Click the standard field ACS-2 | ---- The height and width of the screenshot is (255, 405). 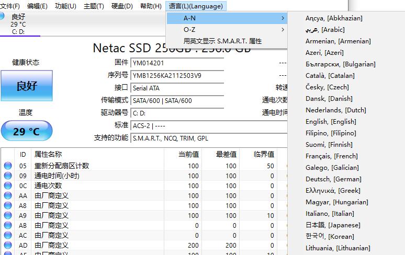(209, 126)
